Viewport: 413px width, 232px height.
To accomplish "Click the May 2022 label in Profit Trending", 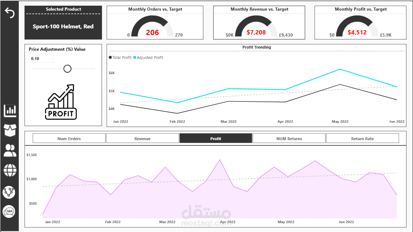I will (340, 122).
